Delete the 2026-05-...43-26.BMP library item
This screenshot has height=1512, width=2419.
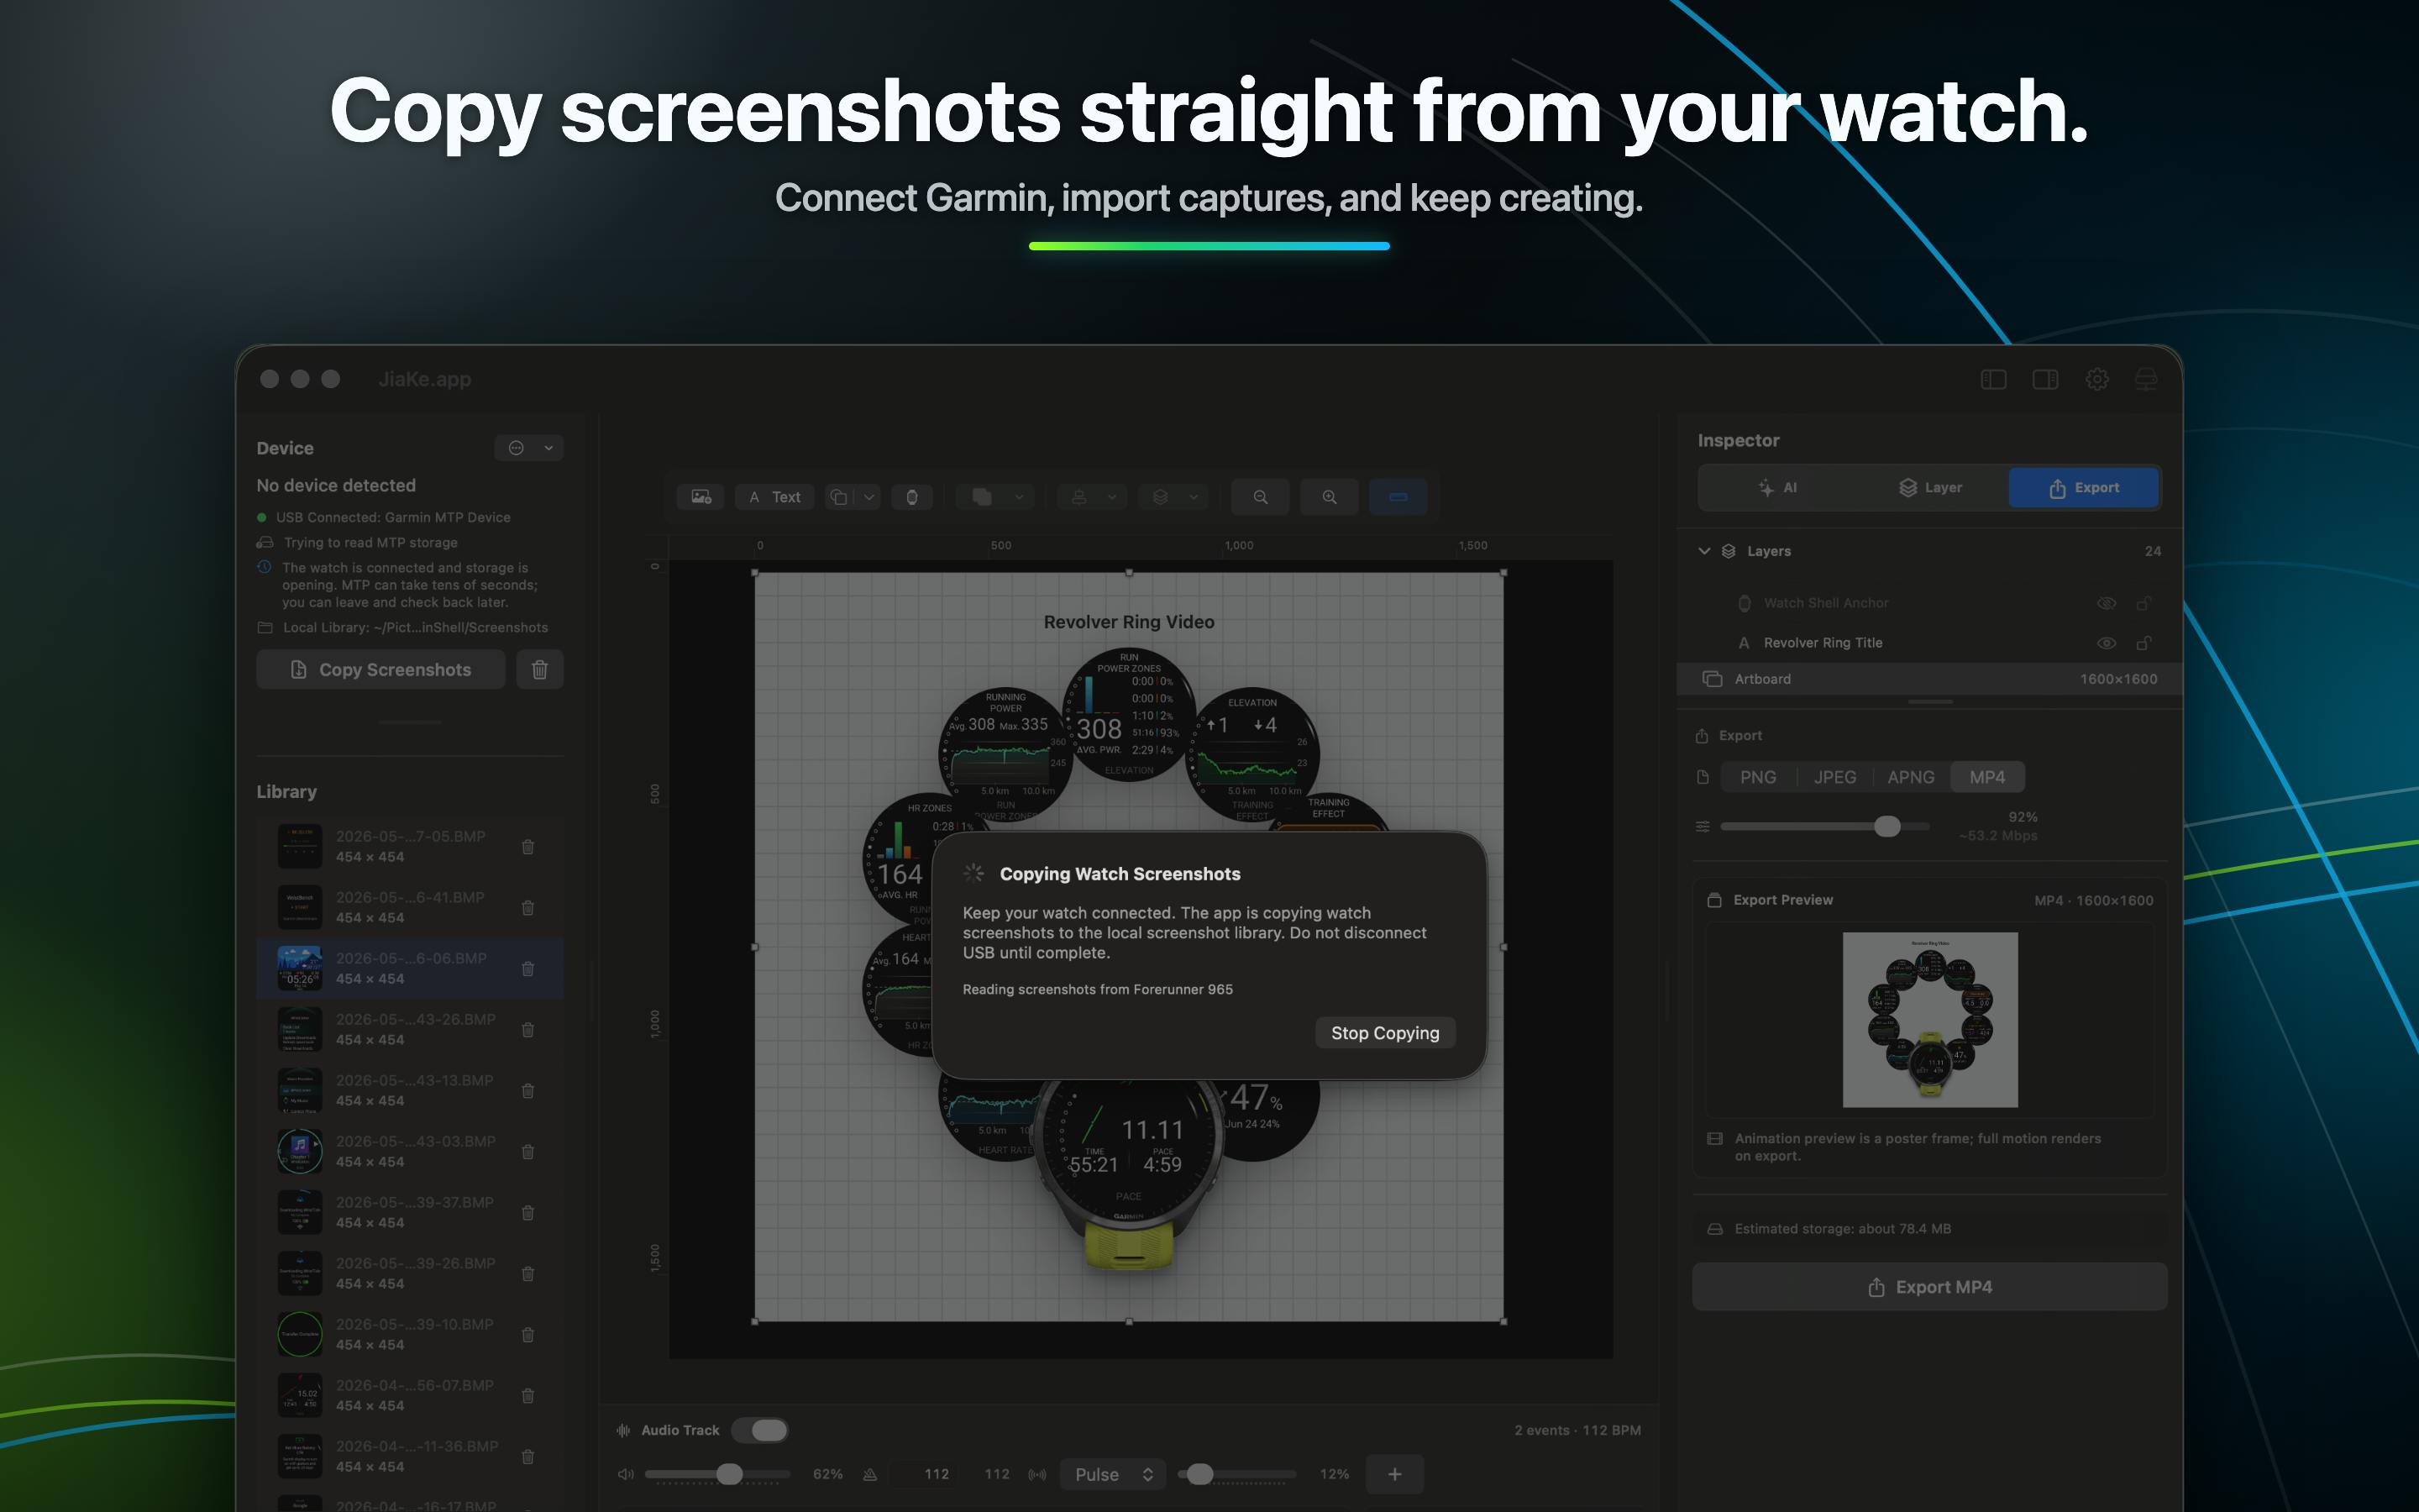pos(527,1030)
